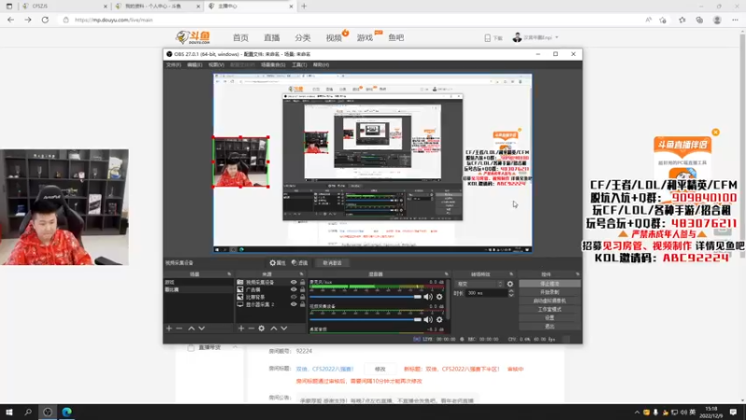Open the audio mixer dock panel menu icon
The width and height of the screenshot is (746, 420).
tap(447, 274)
